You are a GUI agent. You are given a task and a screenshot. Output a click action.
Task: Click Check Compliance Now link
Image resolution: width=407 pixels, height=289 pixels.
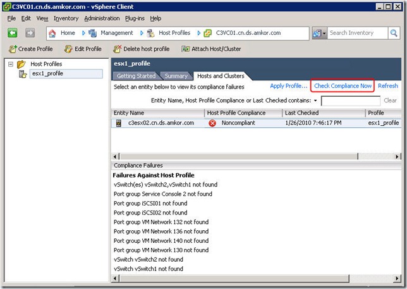[343, 86]
